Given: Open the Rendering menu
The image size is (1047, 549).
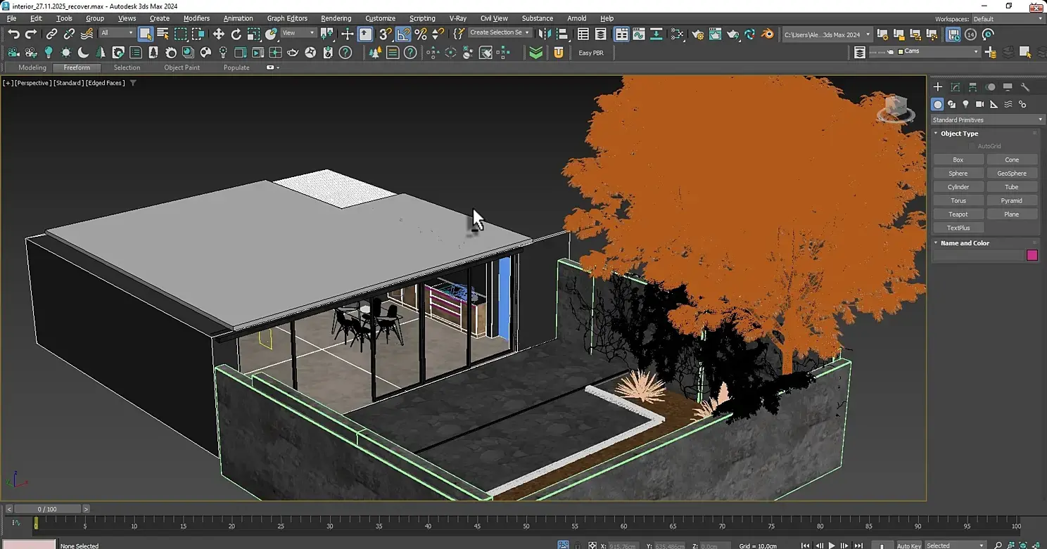Looking at the screenshot, I should [336, 18].
